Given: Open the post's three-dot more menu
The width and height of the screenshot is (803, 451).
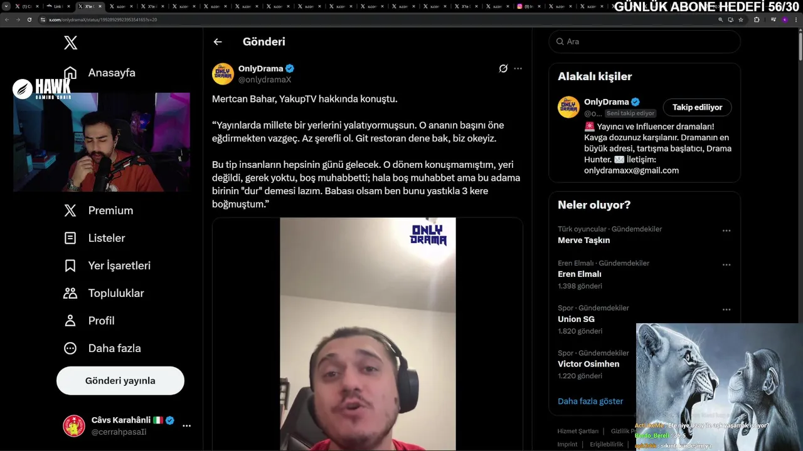Looking at the screenshot, I should 518,68.
